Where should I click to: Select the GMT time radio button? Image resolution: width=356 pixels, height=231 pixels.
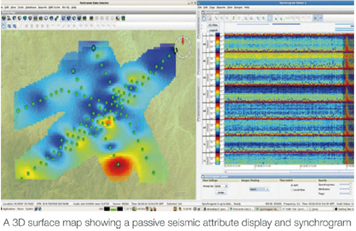[x=292, y=185]
